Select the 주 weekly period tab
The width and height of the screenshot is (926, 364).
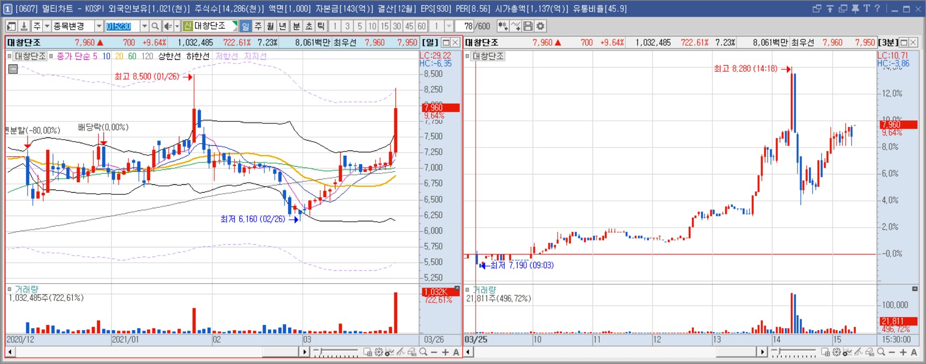tap(258, 26)
